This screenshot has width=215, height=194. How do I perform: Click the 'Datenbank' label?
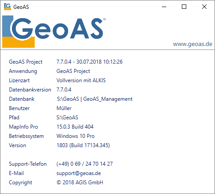click(x=22, y=99)
